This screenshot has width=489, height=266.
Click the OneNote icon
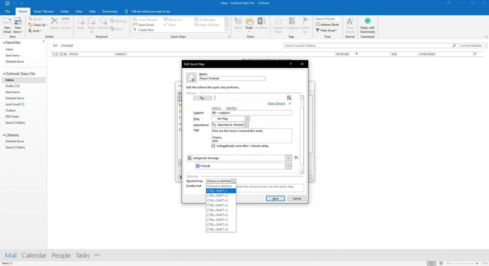tap(261, 21)
